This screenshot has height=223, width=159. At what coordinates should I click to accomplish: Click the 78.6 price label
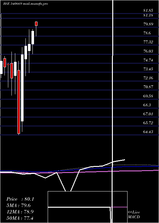(x=147, y=33)
